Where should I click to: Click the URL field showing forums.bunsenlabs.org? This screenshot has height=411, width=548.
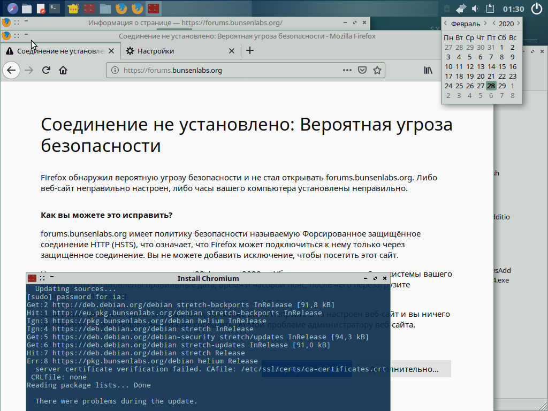point(225,70)
